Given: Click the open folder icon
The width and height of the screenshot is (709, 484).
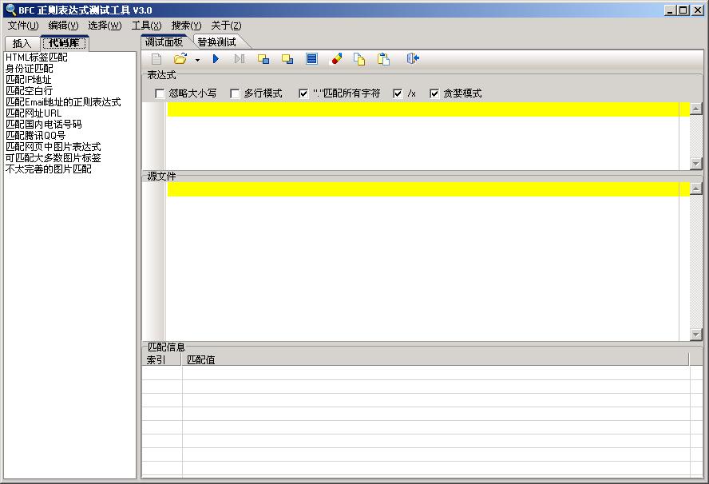Looking at the screenshot, I should 180,59.
